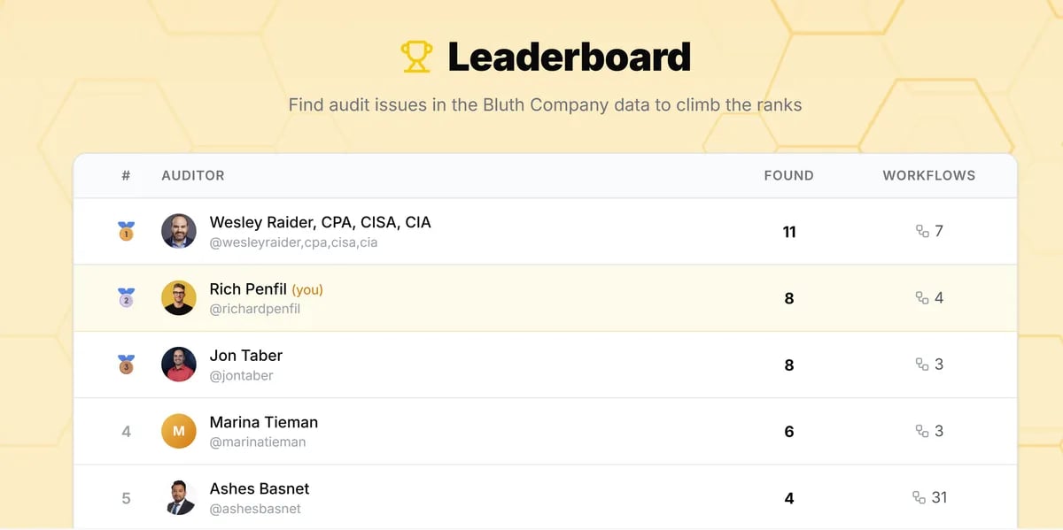
Task: Click Ashes Basnet's profile picture
Action: pos(178,498)
